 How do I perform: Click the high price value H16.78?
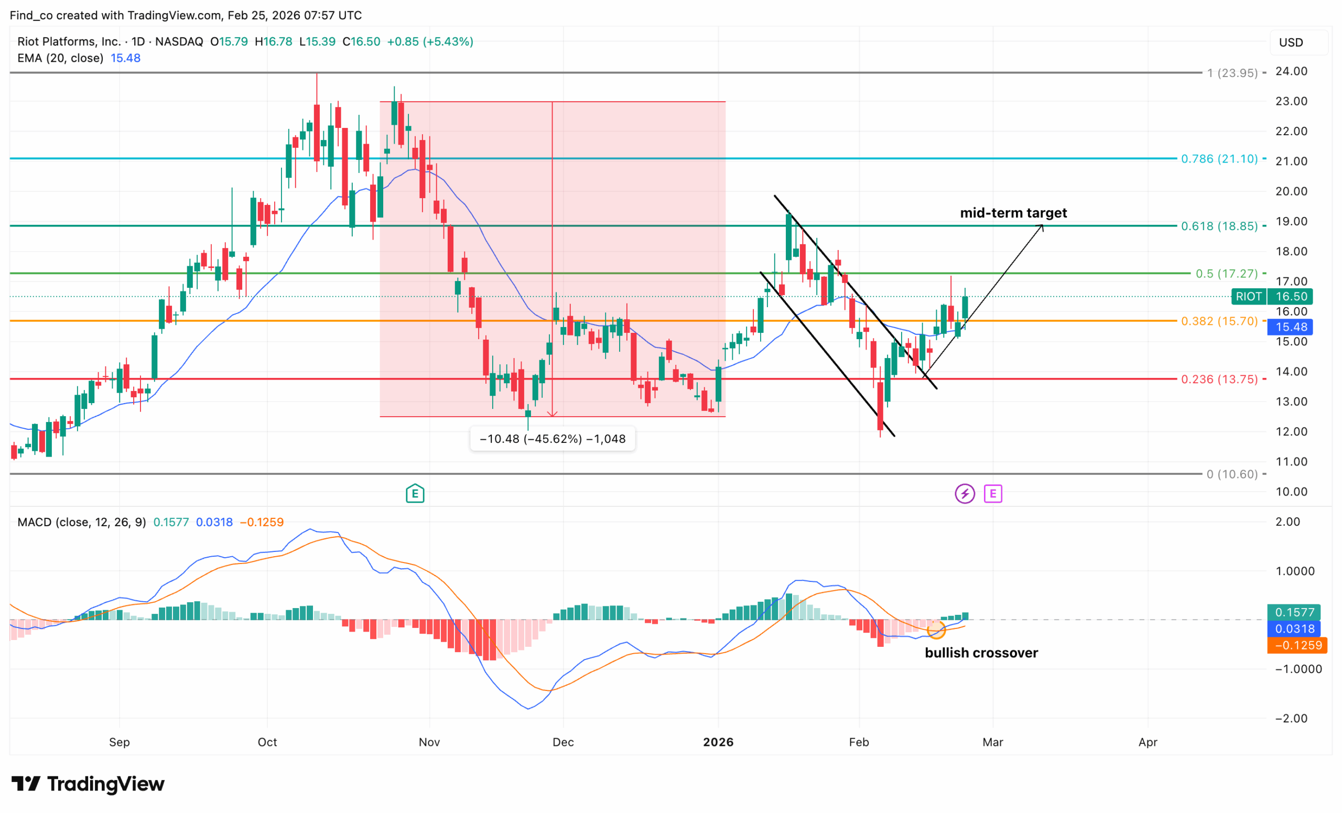coord(274,41)
